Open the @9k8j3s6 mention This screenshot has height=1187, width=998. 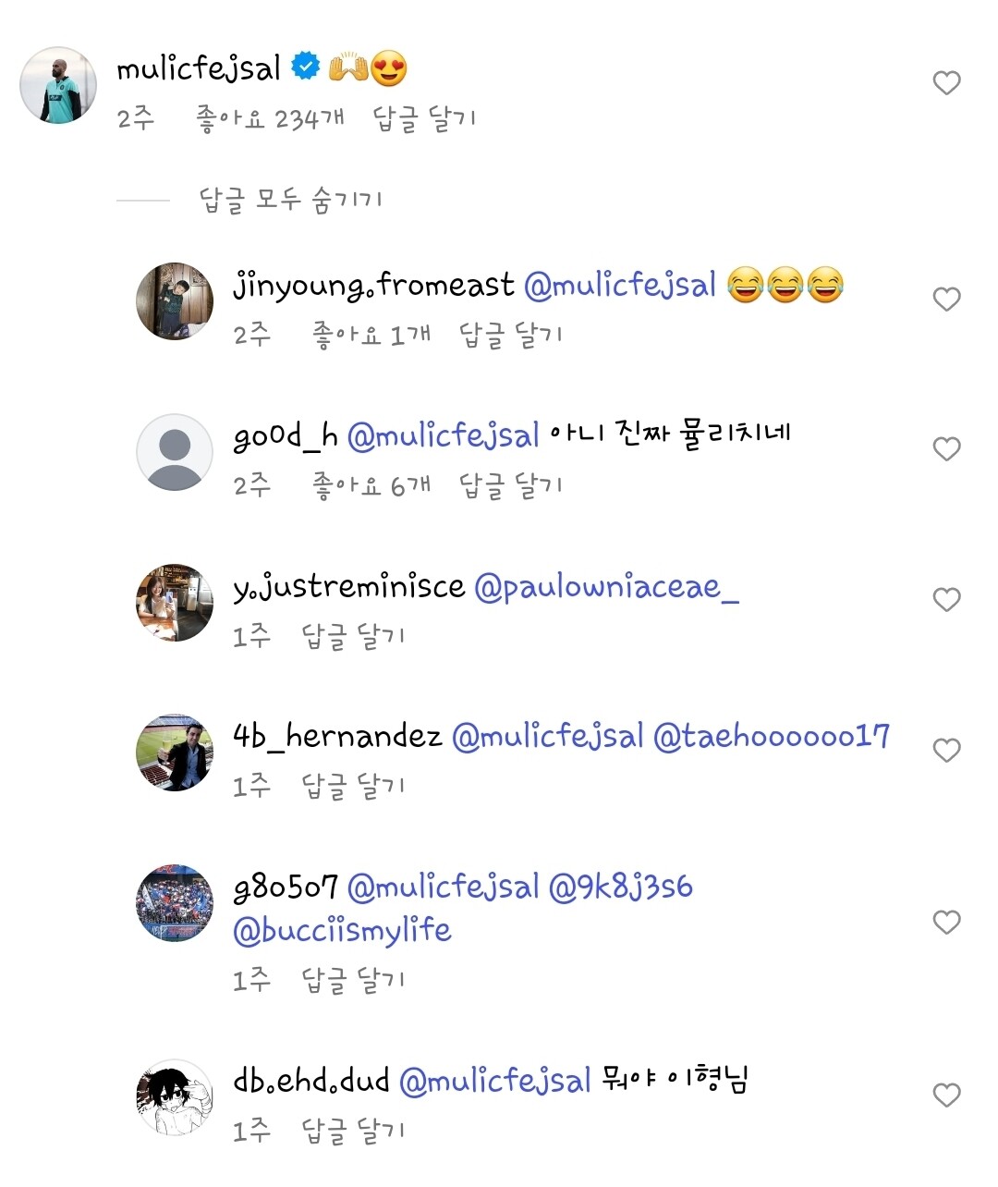(x=620, y=887)
